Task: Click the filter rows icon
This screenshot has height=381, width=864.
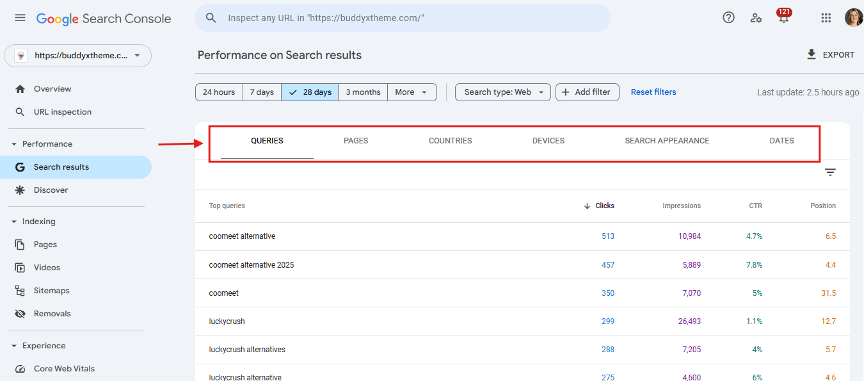Action: tap(830, 172)
